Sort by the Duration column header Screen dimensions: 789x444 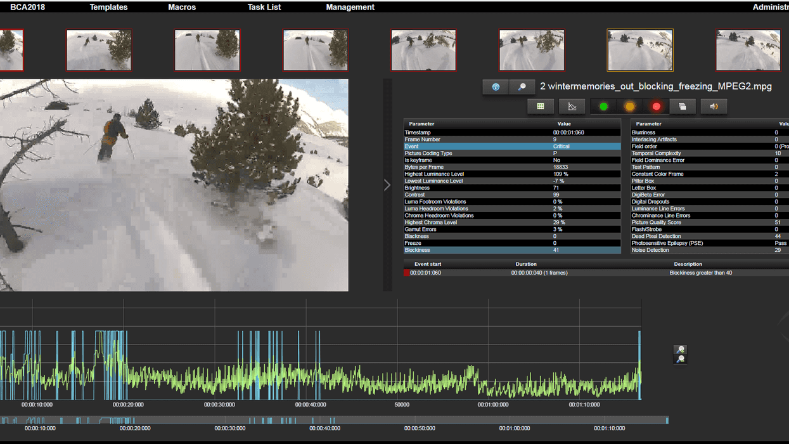point(526,264)
